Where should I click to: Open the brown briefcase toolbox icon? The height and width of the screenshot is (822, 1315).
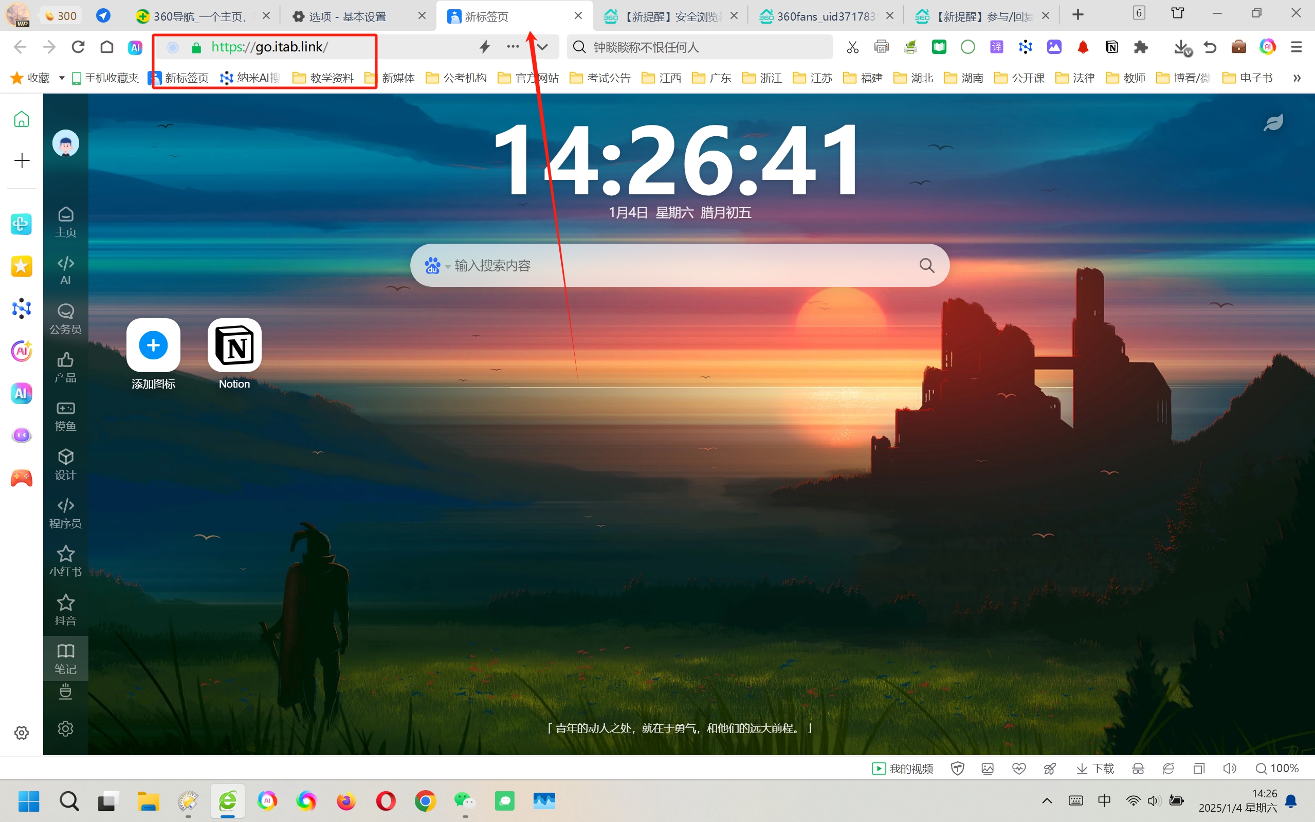click(1239, 47)
